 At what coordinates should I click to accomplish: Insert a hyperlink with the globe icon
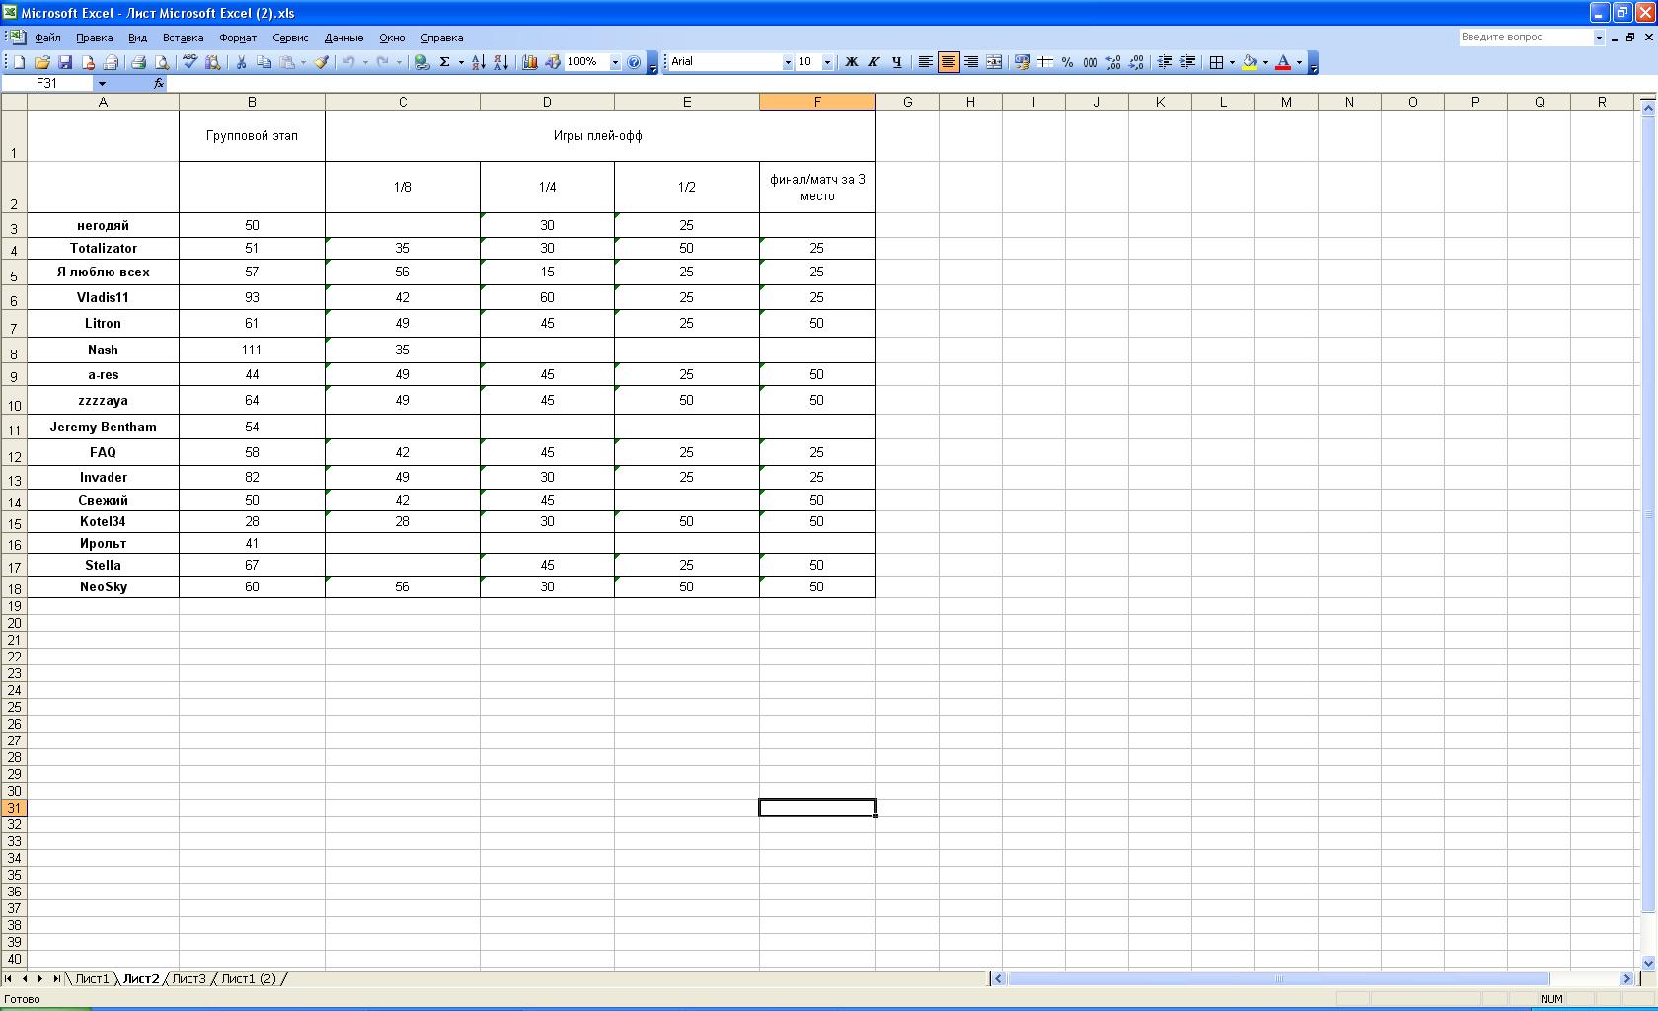421,62
